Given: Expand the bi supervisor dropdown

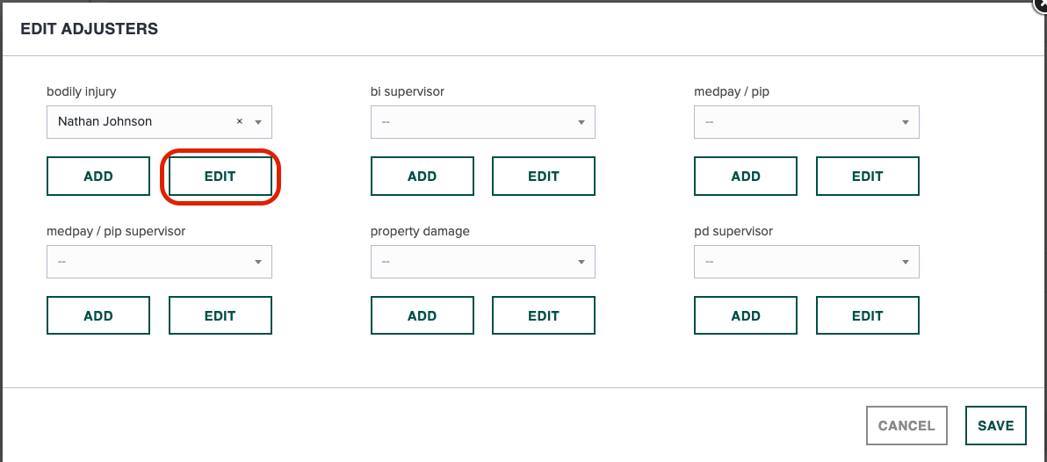Looking at the screenshot, I should [x=483, y=122].
